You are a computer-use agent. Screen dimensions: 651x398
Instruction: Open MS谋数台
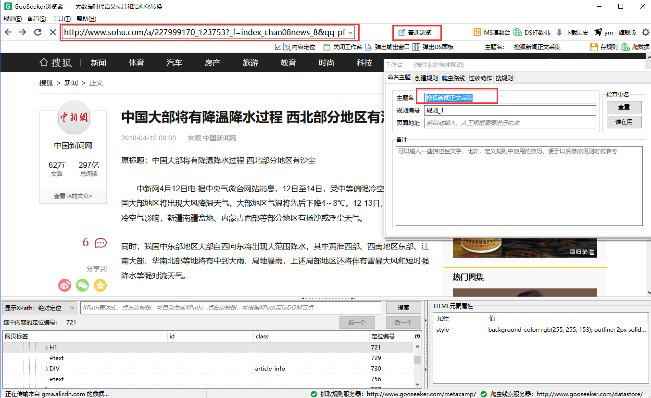point(492,32)
